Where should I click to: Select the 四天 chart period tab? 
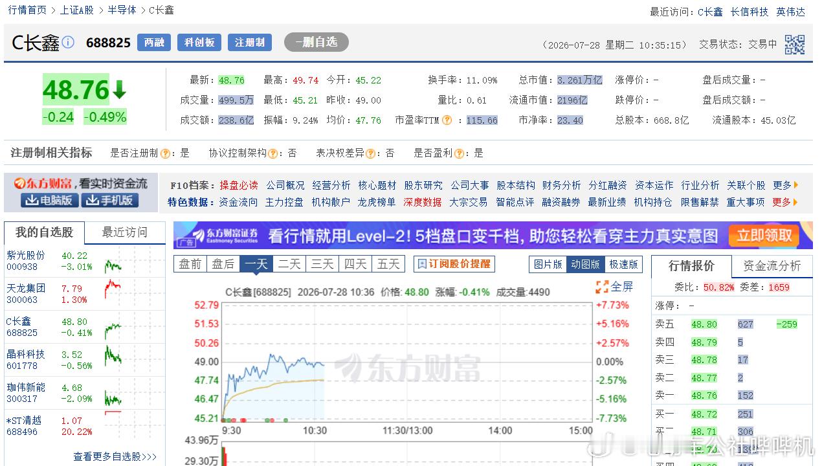[x=355, y=264]
